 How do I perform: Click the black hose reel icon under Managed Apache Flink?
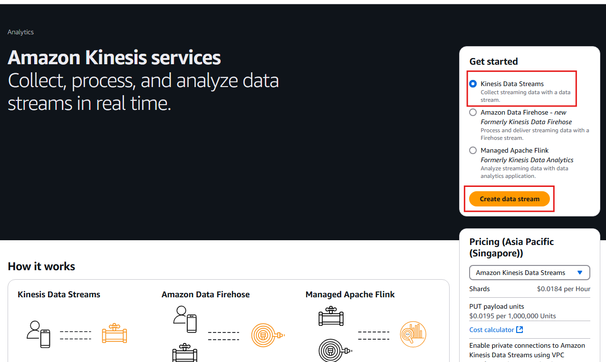[335, 351]
